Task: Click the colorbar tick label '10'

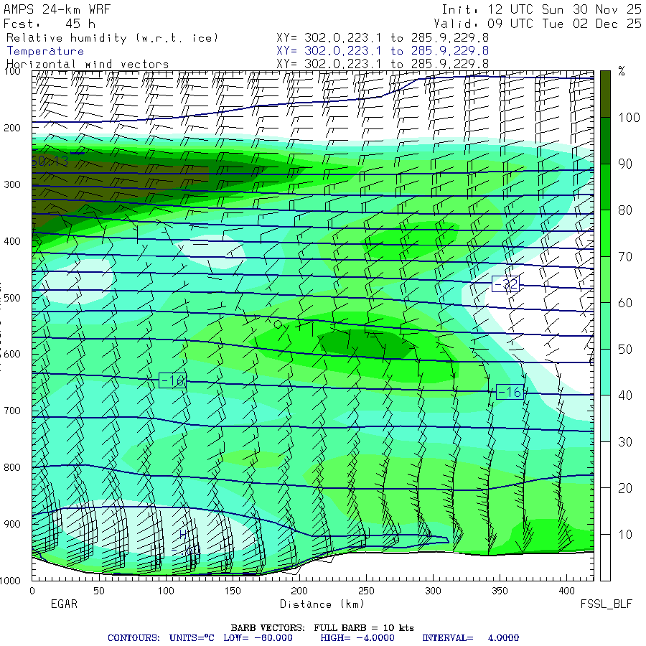Action: pyautogui.click(x=625, y=534)
